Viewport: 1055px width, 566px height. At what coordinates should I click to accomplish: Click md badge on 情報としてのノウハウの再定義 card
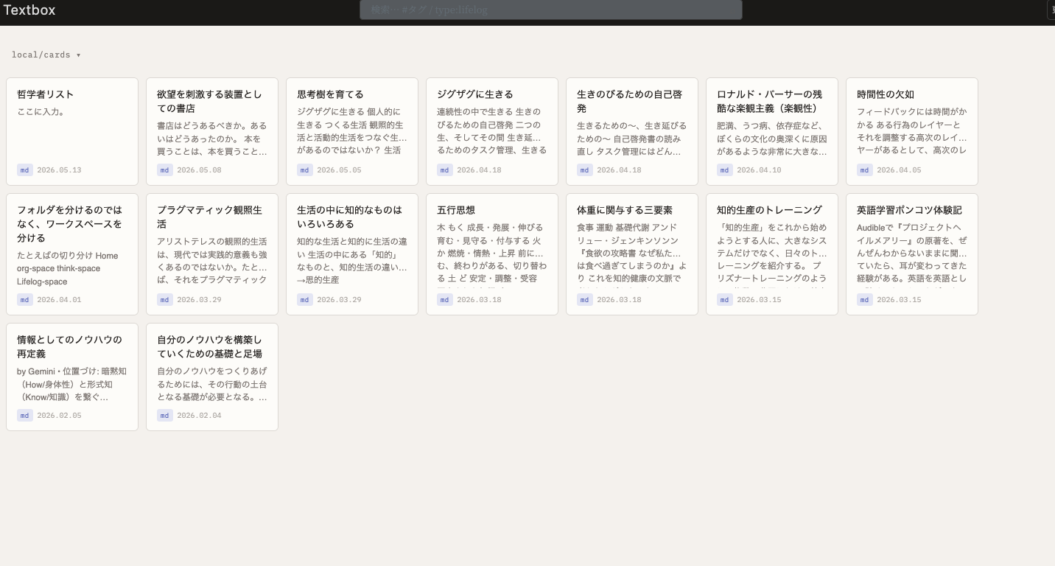tap(25, 416)
